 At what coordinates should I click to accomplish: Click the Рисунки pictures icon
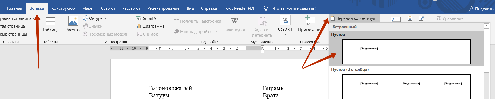click(x=73, y=21)
